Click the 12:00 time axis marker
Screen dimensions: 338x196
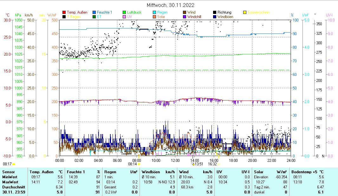coord(175,160)
